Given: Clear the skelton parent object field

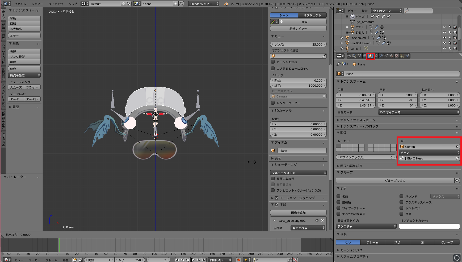Looking at the screenshot, I should coord(457,146).
